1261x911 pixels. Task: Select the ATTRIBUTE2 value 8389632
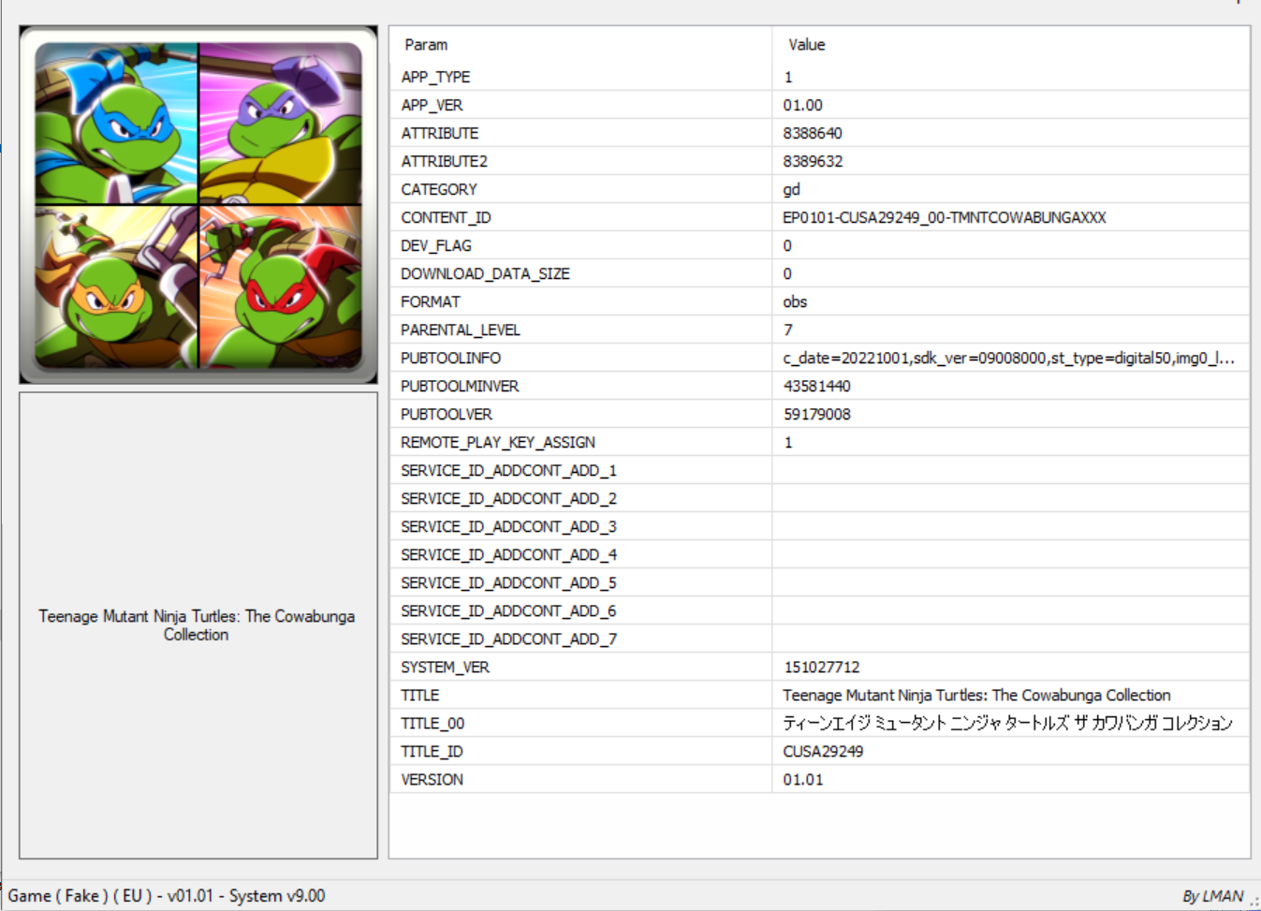coord(813,161)
